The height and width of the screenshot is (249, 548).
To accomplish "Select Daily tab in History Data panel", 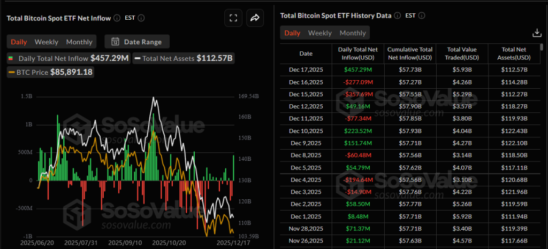I will coord(292,33).
